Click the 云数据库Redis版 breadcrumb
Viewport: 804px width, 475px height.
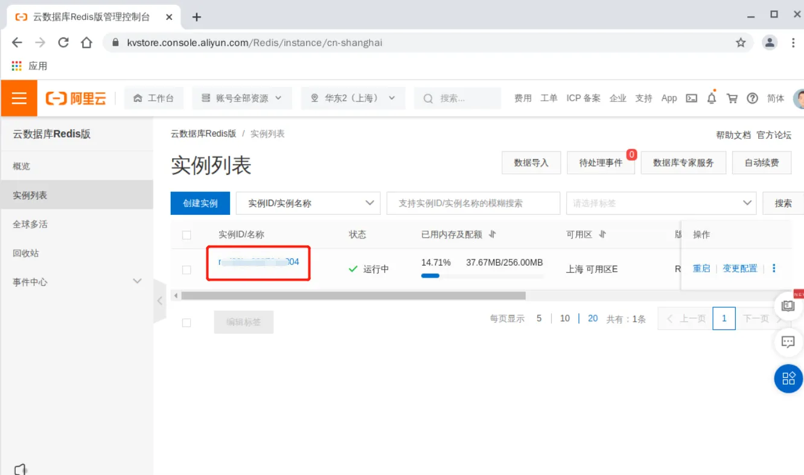203,133
